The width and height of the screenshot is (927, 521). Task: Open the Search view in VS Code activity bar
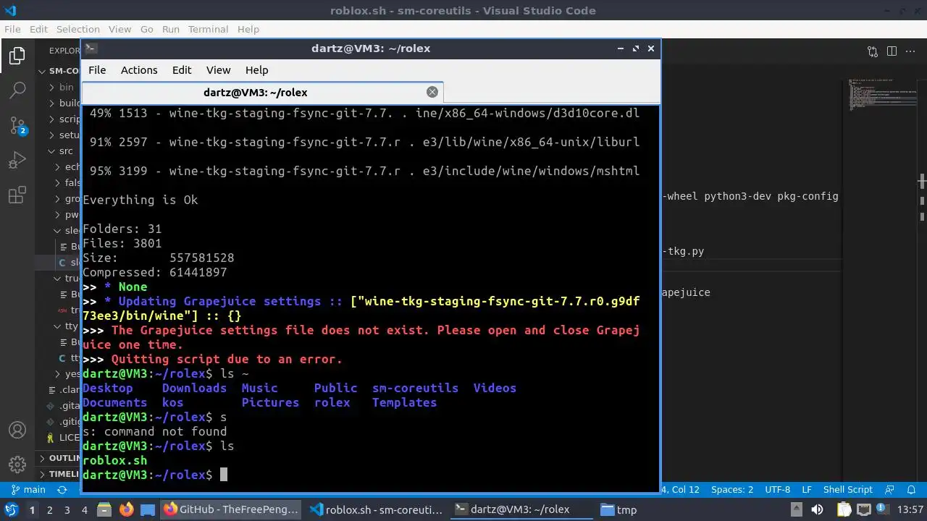click(x=17, y=90)
